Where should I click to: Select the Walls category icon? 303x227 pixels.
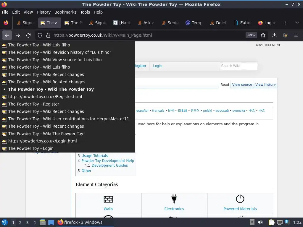coord(108,199)
